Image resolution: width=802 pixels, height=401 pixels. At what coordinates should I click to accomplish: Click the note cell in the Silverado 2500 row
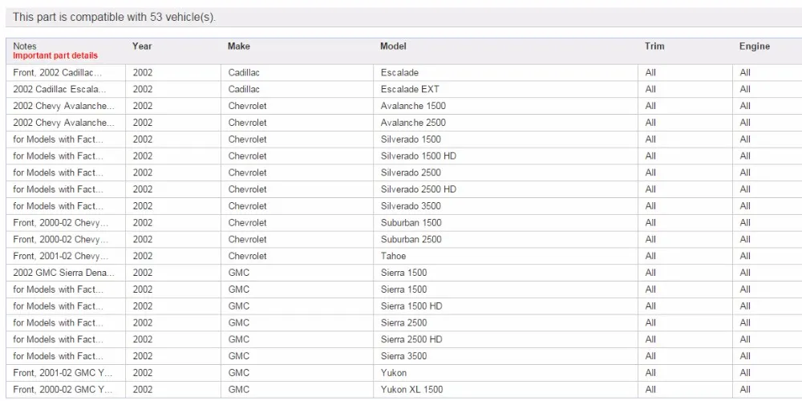point(66,172)
